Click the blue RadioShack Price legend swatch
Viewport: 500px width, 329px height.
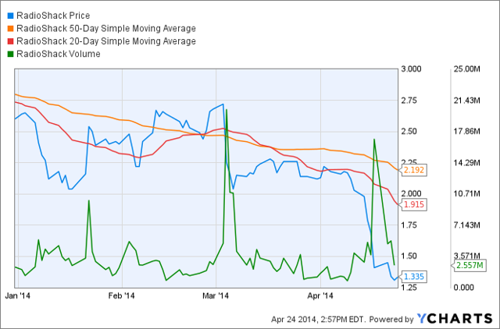[x=10, y=16]
